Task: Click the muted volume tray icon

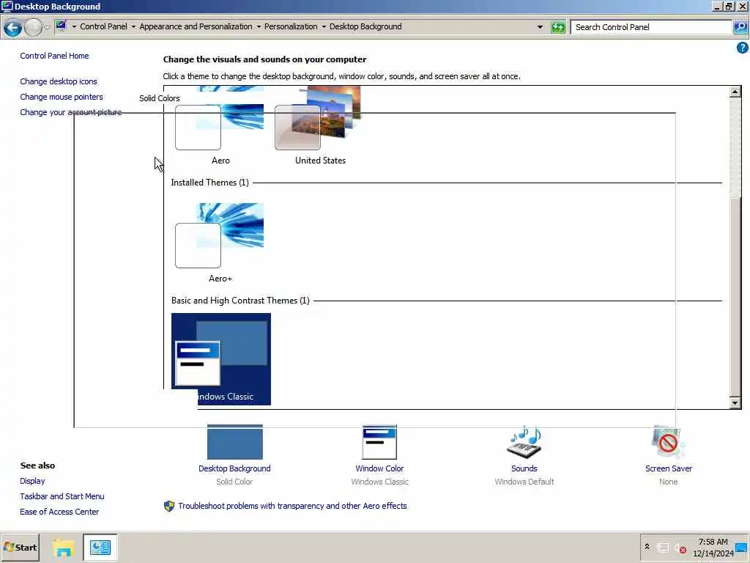Action: tap(680, 548)
